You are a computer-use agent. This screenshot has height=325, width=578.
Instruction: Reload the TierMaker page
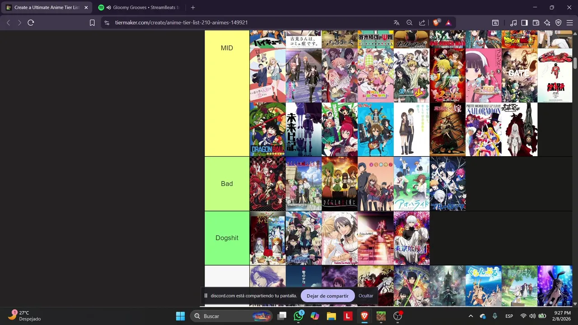pyautogui.click(x=31, y=23)
